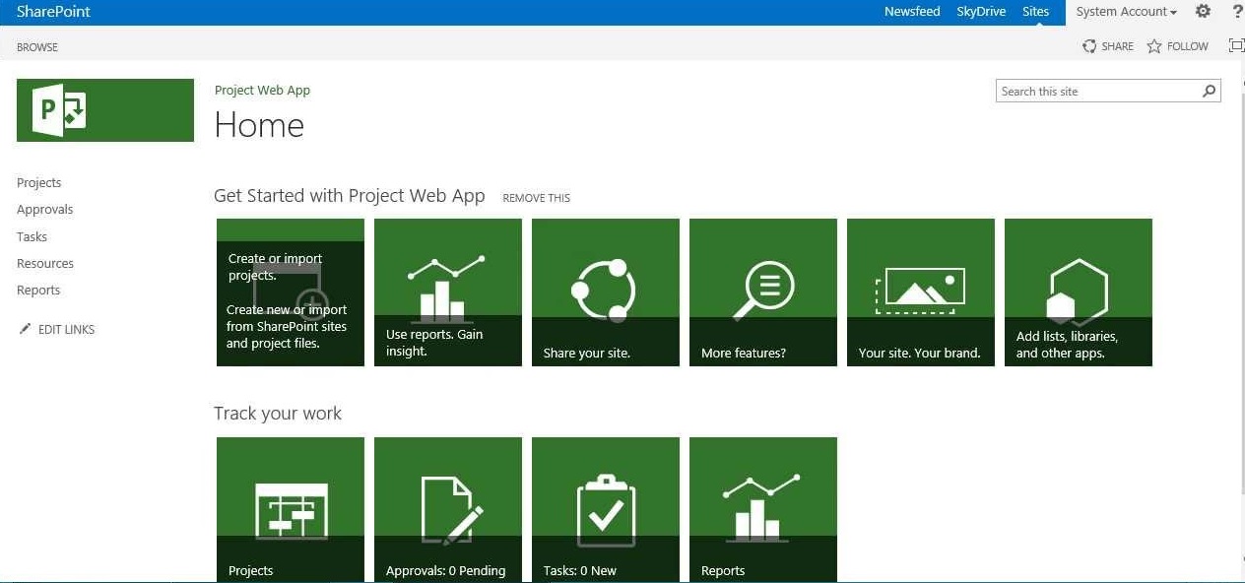Click the Project Web App logo
Viewport: 1245px width, 583px height.
[x=104, y=110]
